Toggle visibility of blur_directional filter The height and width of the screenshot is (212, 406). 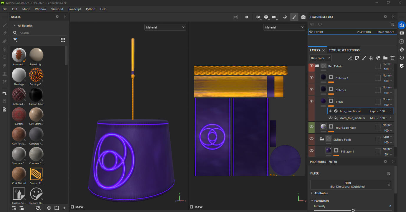pos(331,111)
